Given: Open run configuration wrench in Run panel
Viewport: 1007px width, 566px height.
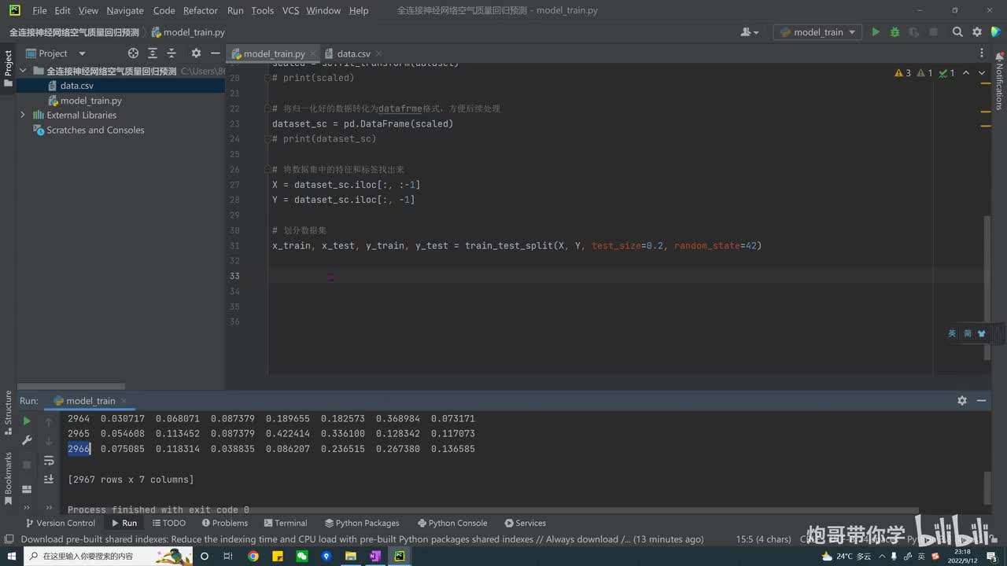Looking at the screenshot, I should pos(27,442).
